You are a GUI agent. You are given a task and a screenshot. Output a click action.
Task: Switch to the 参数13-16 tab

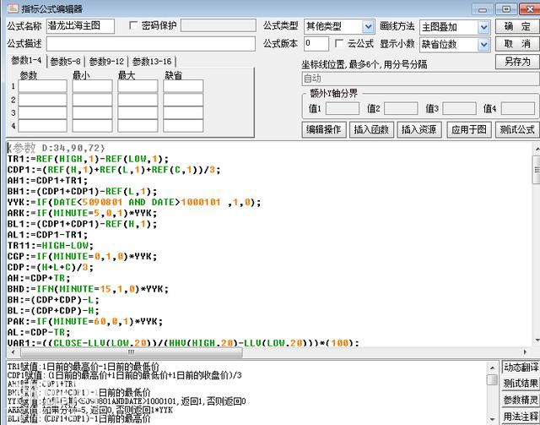[x=152, y=62]
